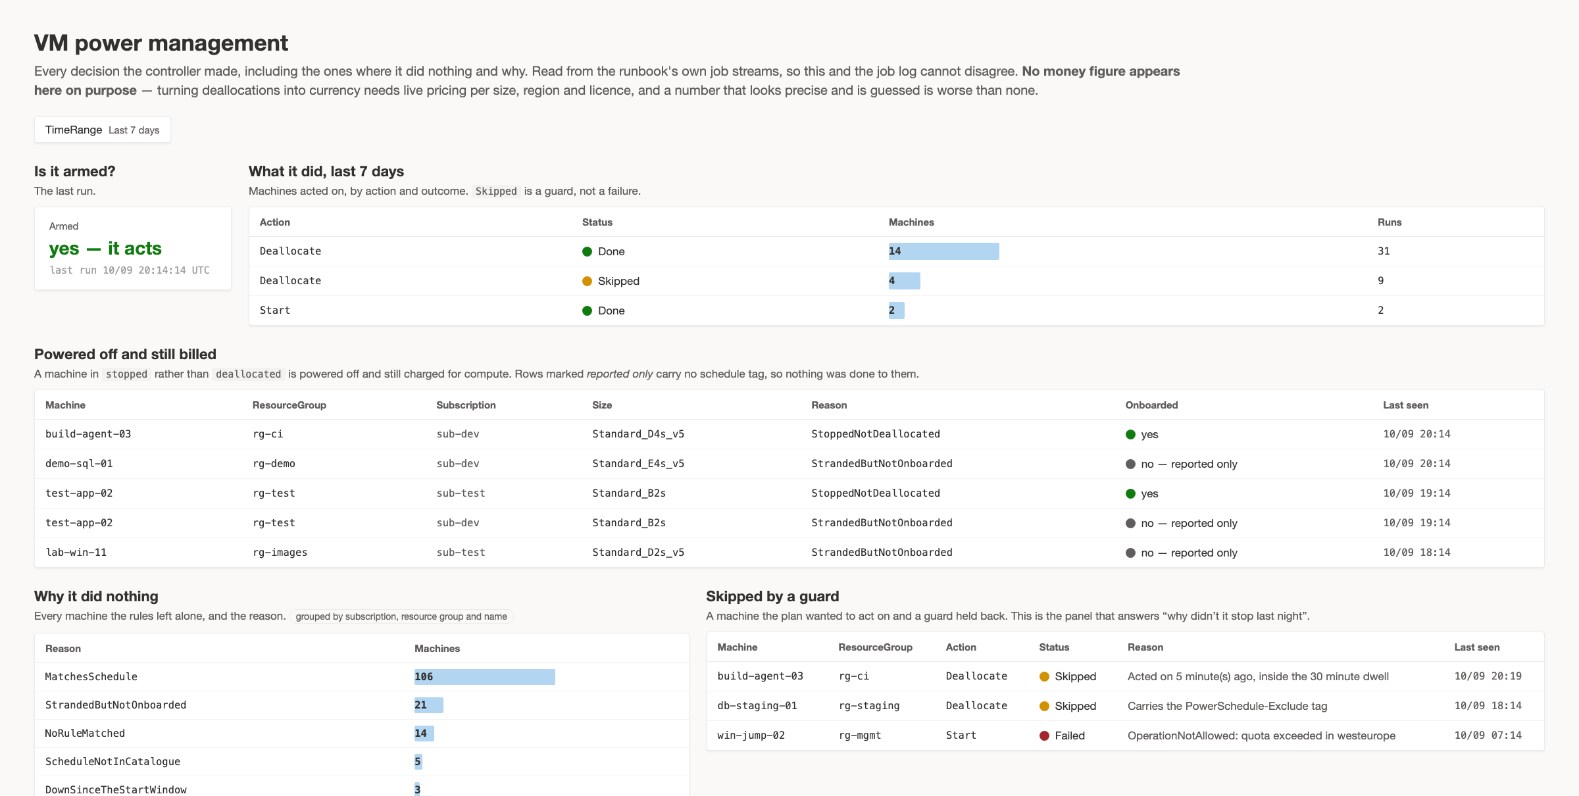This screenshot has height=796, width=1579.
Task: Click the amber Skipped dot for Deallocate
Action: (588, 281)
